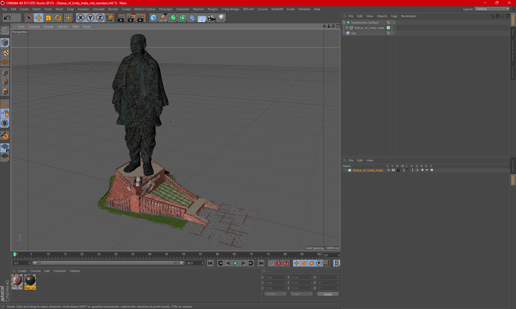Click Record Active Objects button

271,263
